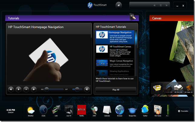Launch Netflix from the app dock
This screenshot has width=195, height=122.
point(81,111)
